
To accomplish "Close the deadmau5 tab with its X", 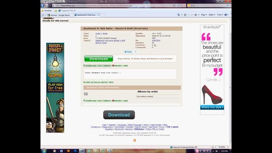I will [x=99, y=15].
